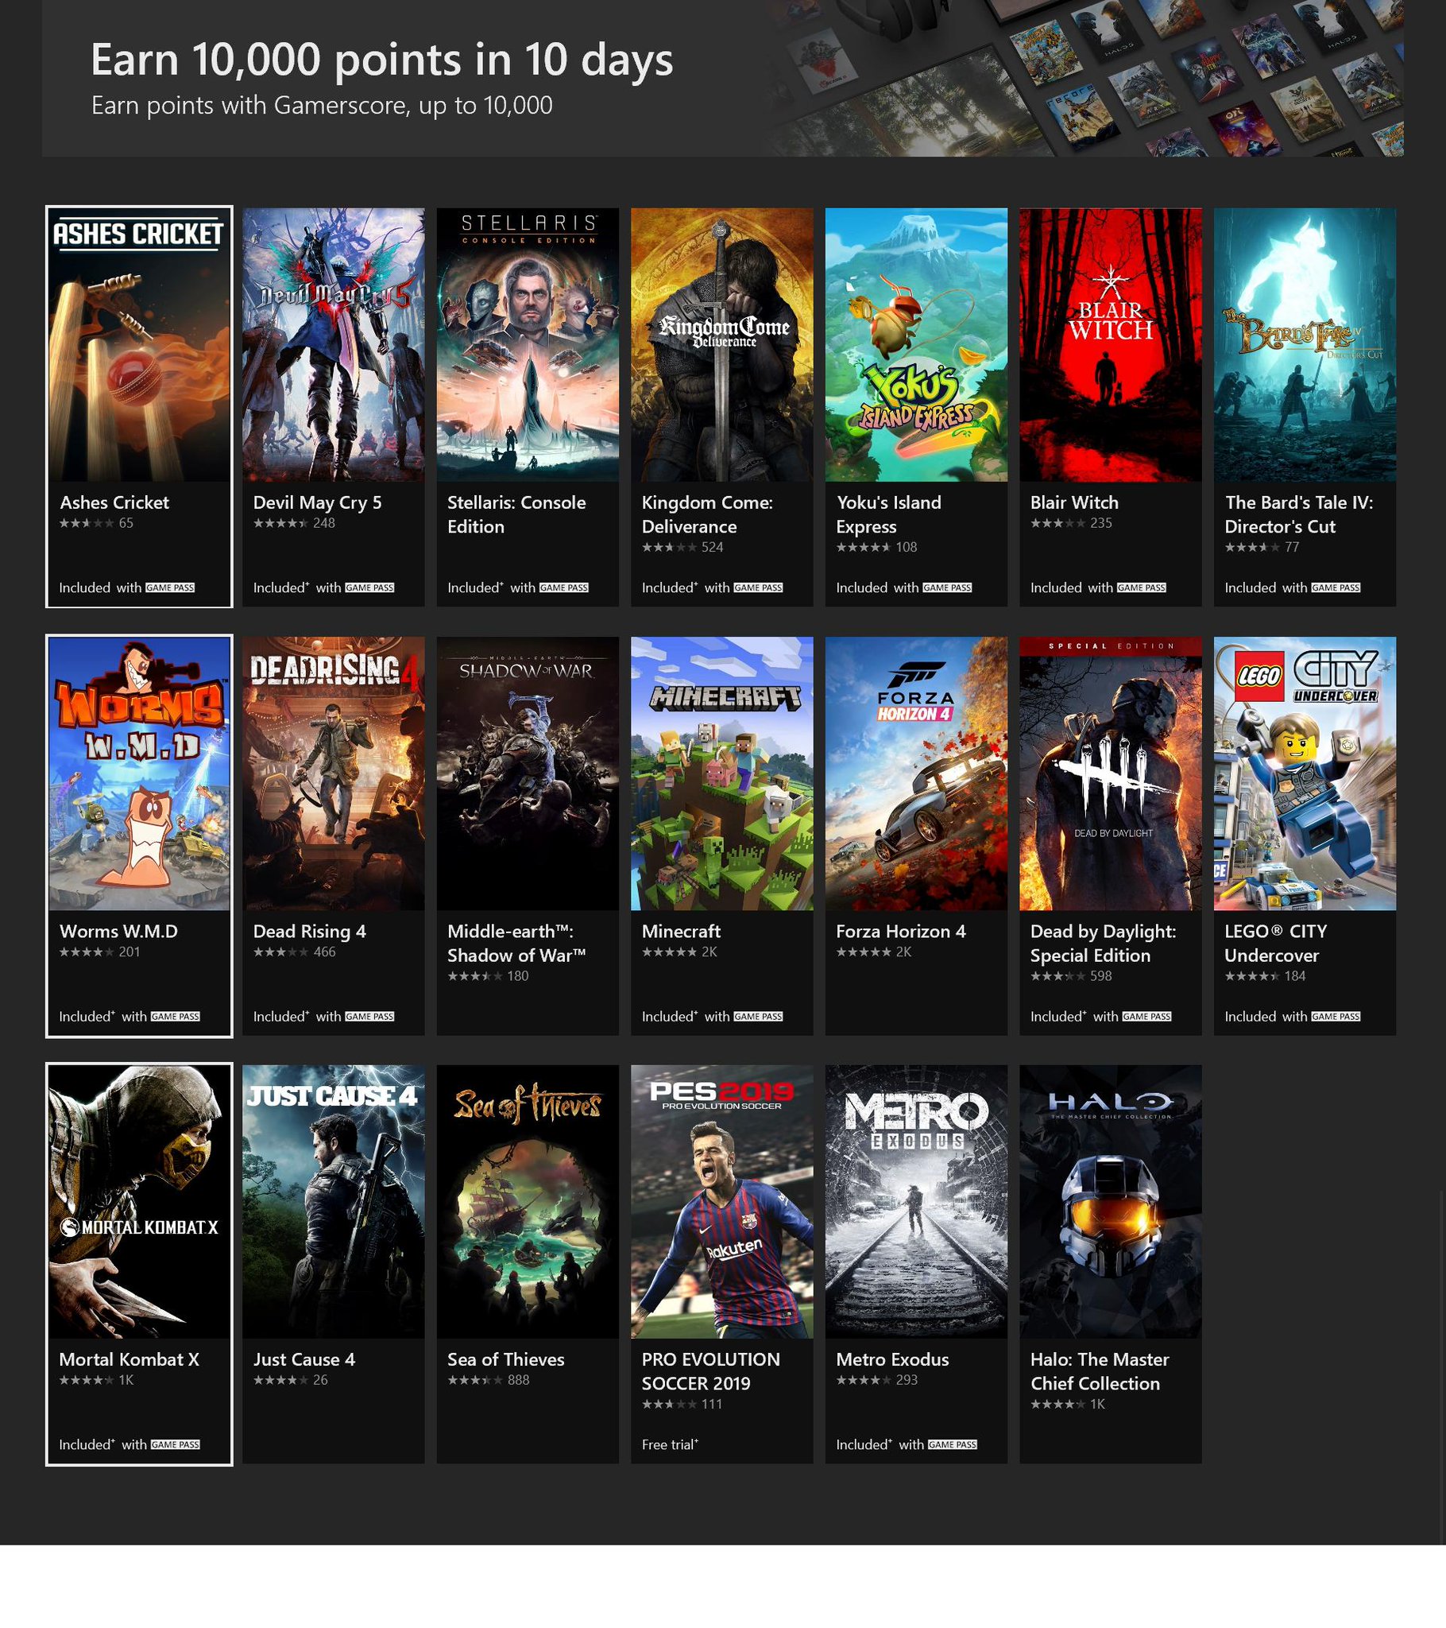The image size is (1446, 1628).
Task: Click the Blair Witch title text
Action: click(x=1074, y=502)
